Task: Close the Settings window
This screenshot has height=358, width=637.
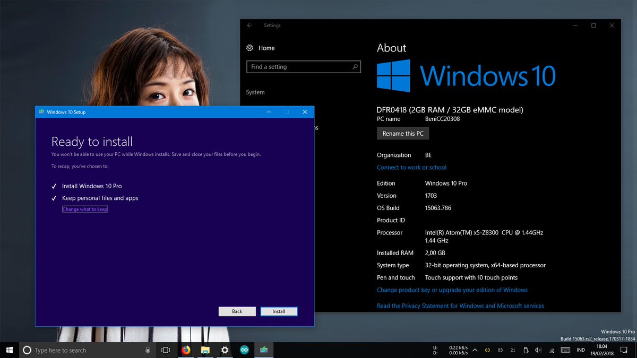Action: [x=612, y=25]
